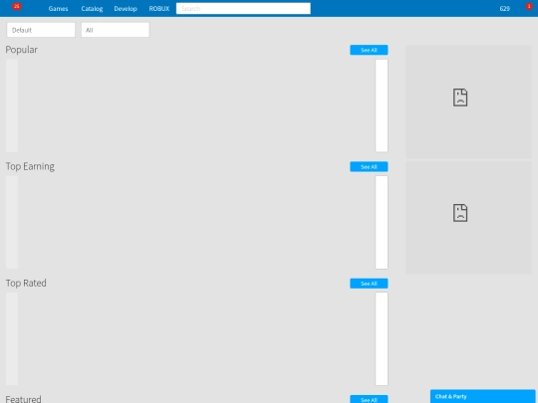Image resolution: width=538 pixels, height=403 pixels.
Task: Select the Featured section heading
Action: [x=23, y=399]
